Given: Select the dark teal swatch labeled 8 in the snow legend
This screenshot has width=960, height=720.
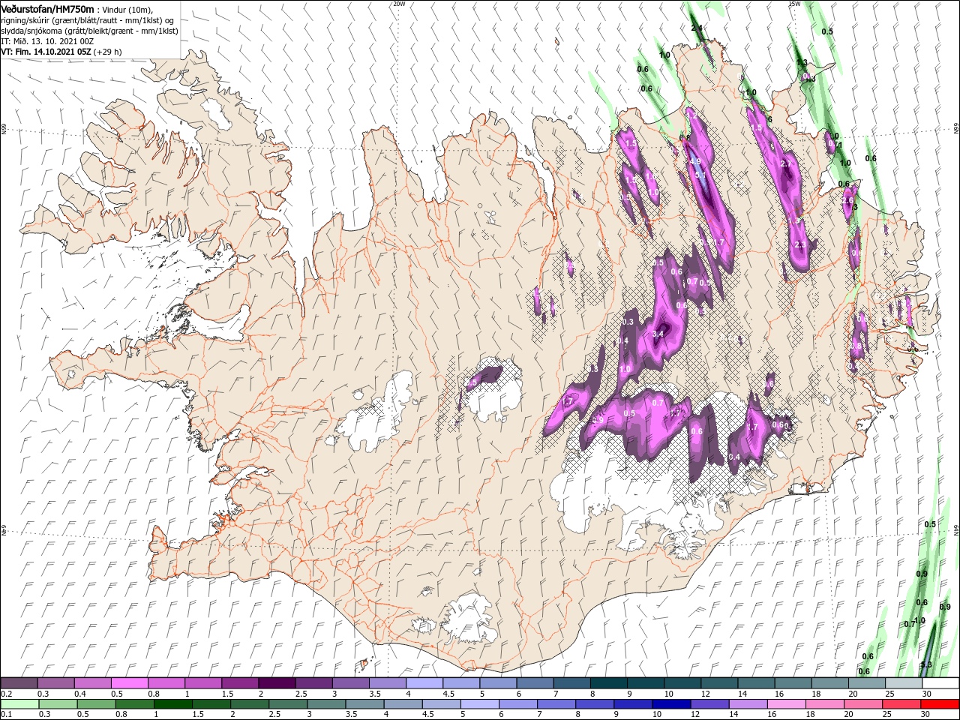Looking at the screenshot, I should point(608,683).
